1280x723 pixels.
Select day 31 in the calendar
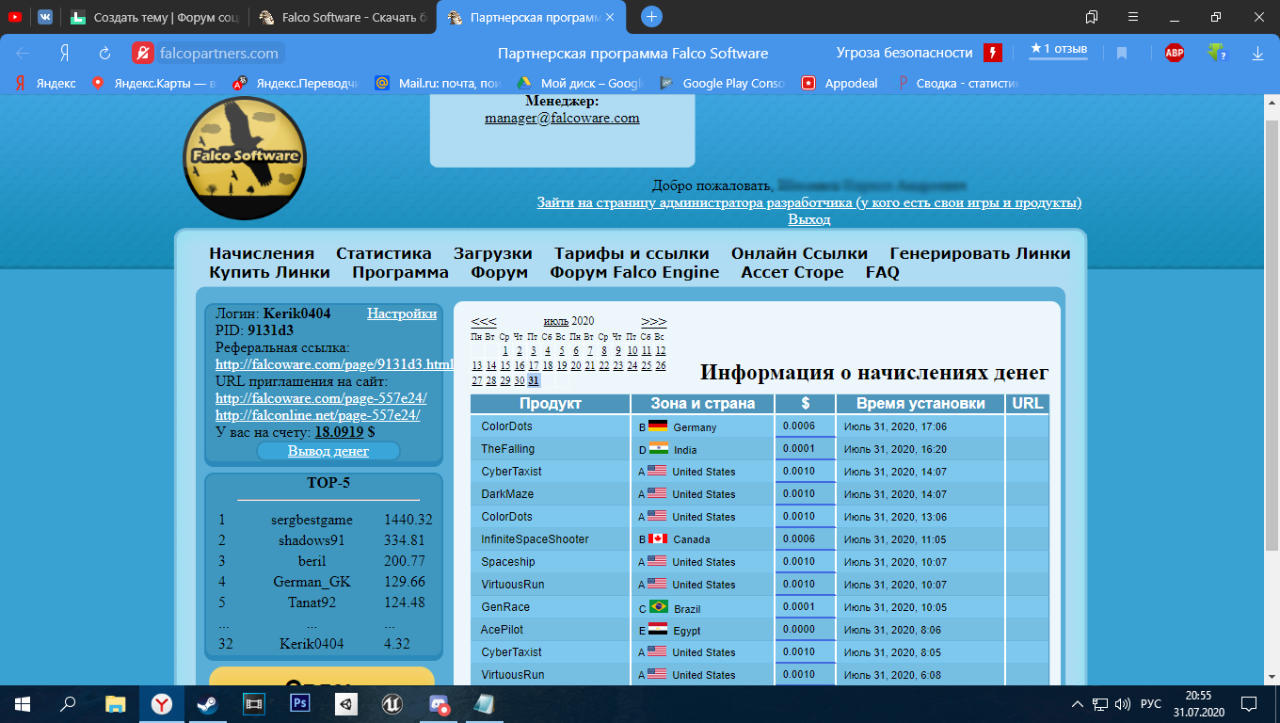pos(534,380)
